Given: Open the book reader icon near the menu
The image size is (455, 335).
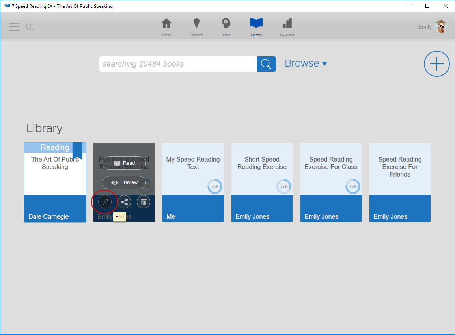Looking at the screenshot, I should pos(31,27).
